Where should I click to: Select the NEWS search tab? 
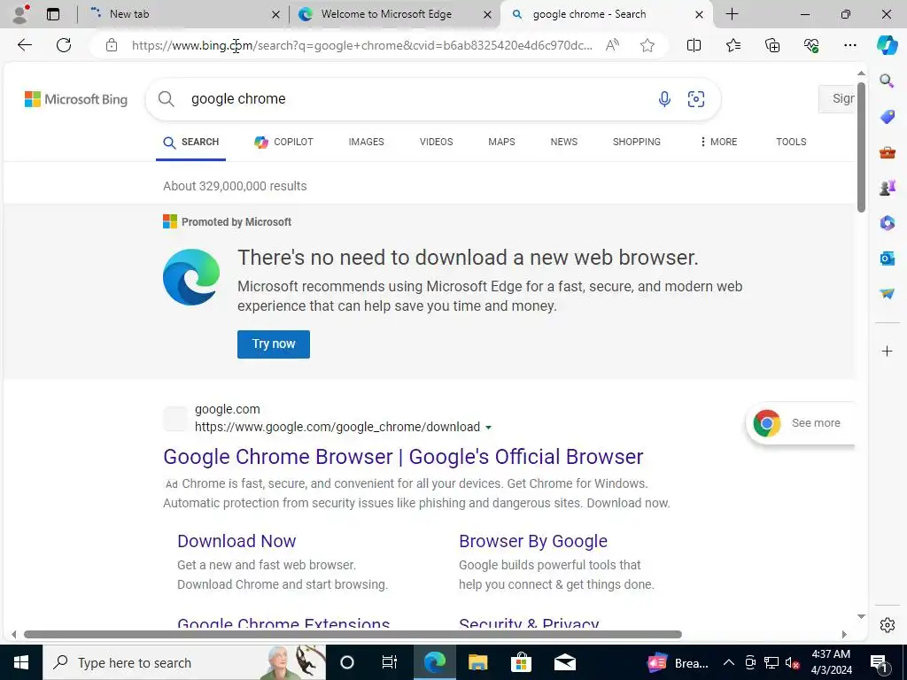[x=564, y=142]
